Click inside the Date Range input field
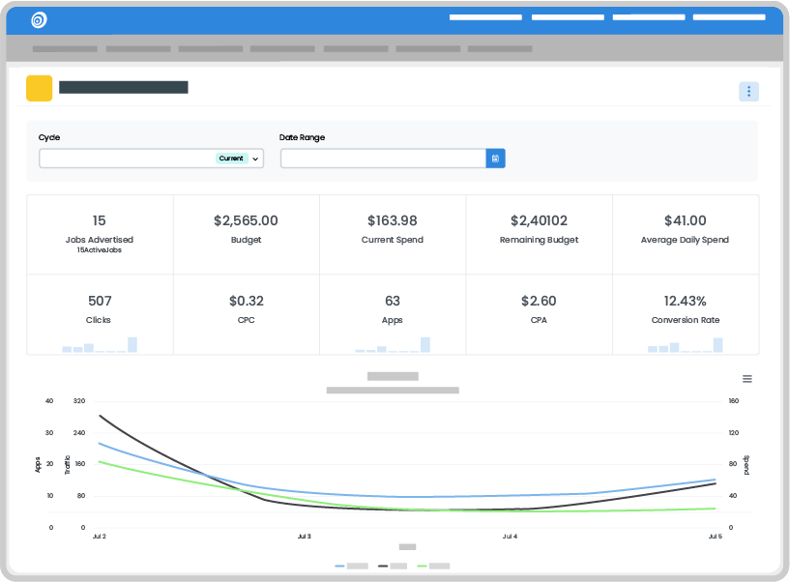790x582 pixels. tap(382, 159)
